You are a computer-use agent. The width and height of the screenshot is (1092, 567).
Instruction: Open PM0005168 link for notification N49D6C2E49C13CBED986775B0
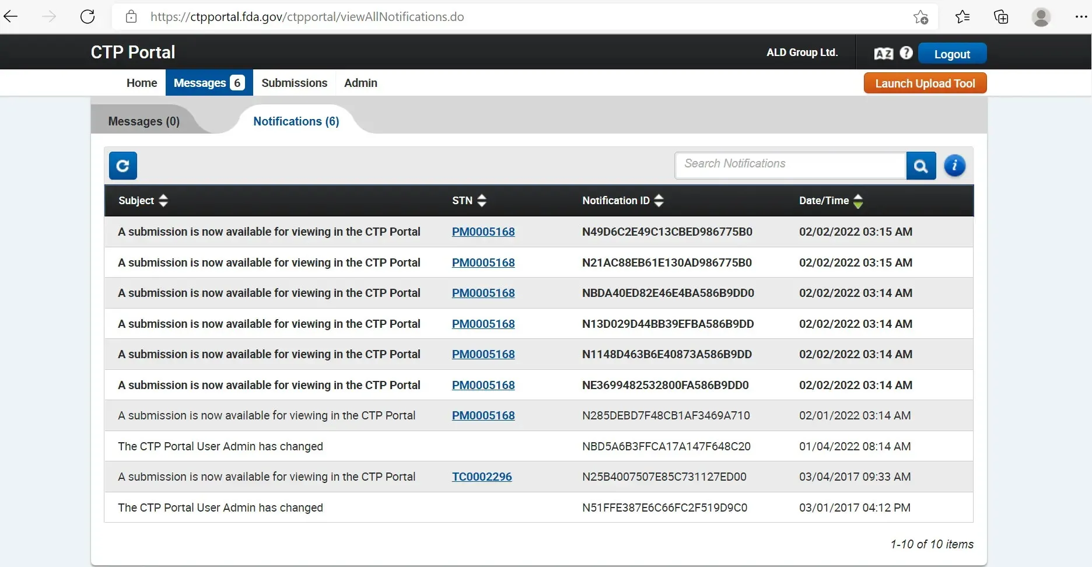click(484, 232)
